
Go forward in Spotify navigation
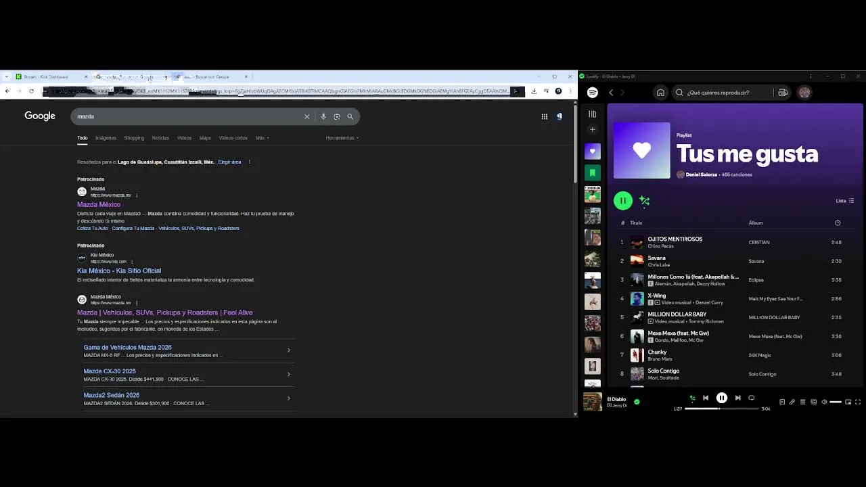622,93
